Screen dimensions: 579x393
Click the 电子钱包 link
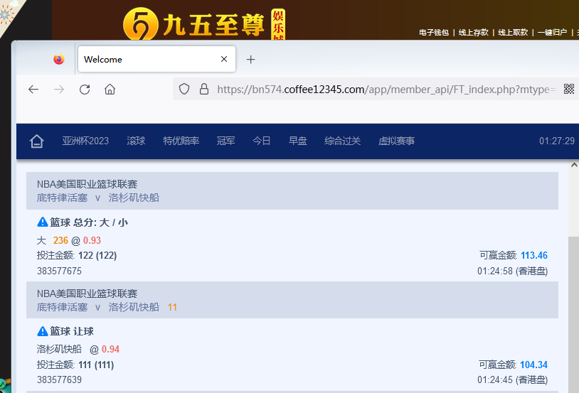[x=434, y=33]
